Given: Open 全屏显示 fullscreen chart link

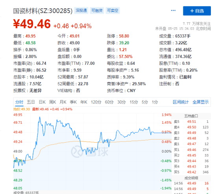Looking at the screenshot, I should click(200, 102).
